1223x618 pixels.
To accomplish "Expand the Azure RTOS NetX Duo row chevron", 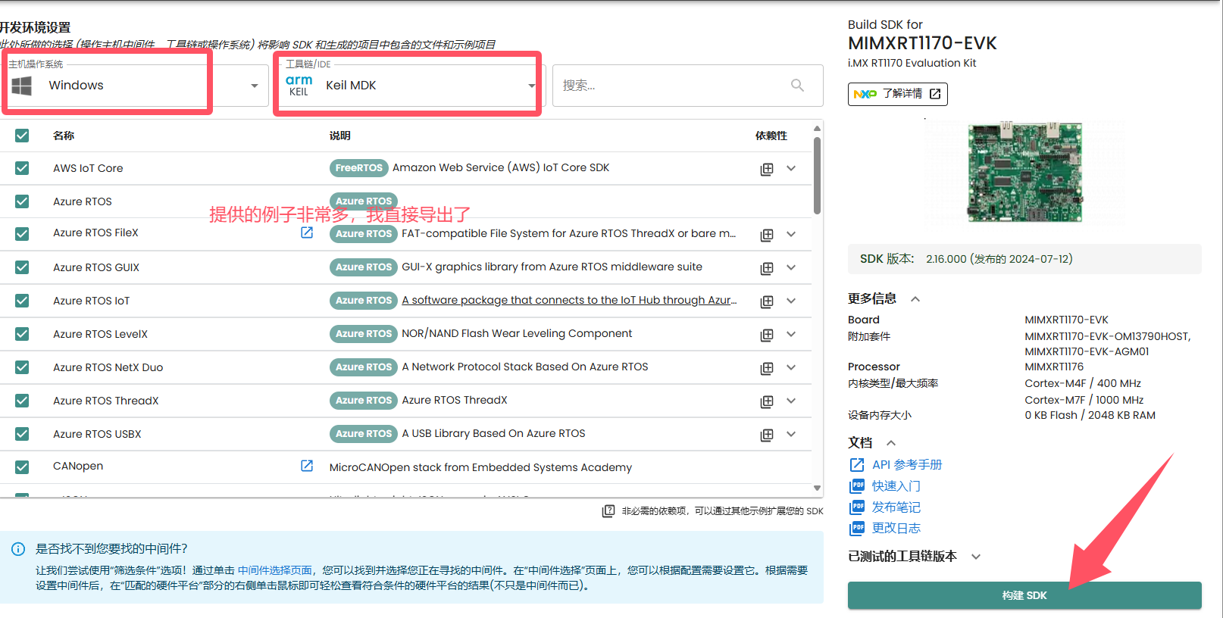I will tap(791, 367).
